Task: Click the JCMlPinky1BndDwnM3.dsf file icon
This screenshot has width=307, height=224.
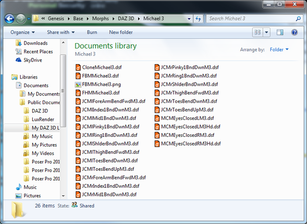Action: [78, 127]
